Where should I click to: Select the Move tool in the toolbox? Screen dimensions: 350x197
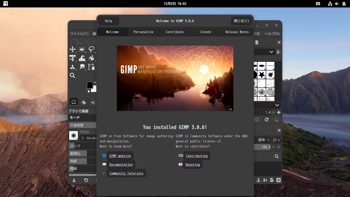pyautogui.click(x=73, y=49)
